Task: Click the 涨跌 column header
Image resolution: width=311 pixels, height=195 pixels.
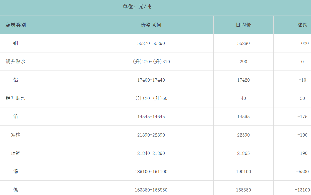Action: (302, 25)
